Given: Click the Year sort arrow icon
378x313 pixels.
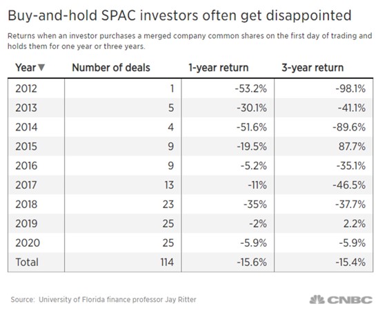Looking at the screenshot, I should coord(41,68).
